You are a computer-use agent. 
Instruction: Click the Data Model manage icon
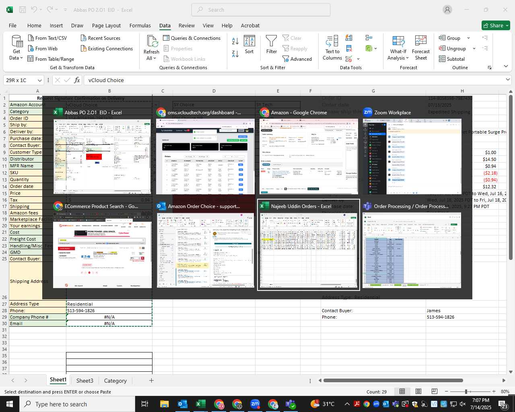[x=369, y=49]
